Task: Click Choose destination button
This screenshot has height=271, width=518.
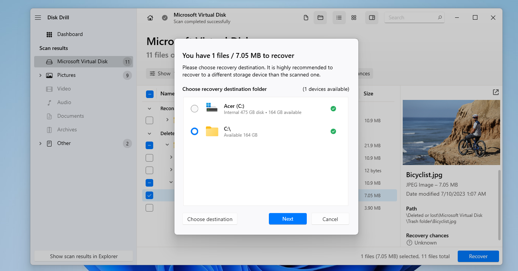Action: point(210,219)
